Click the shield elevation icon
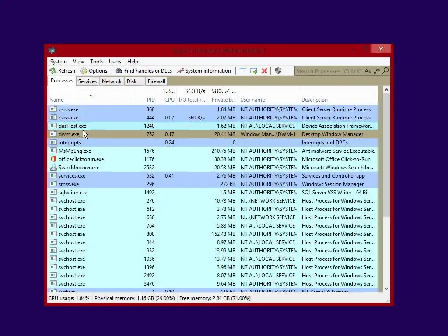The height and width of the screenshot is (336, 448). (x=278, y=71)
